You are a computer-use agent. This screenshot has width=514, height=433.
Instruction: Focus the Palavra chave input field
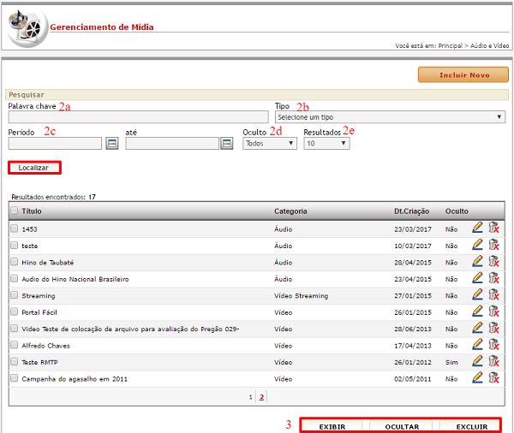tap(138, 117)
